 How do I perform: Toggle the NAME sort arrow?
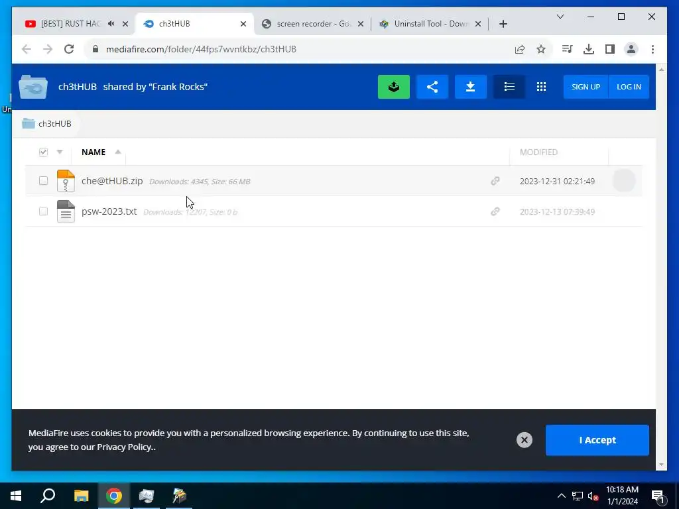coord(118,152)
